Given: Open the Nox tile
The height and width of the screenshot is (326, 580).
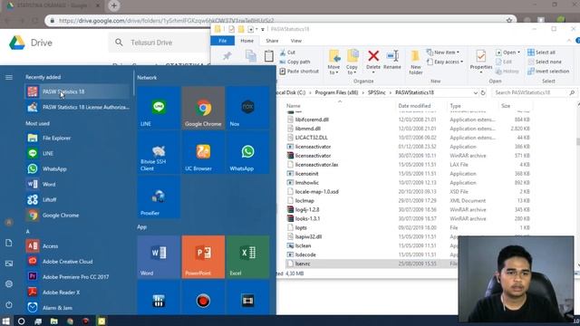Looking at the screenshot, I should coord(247,108).
